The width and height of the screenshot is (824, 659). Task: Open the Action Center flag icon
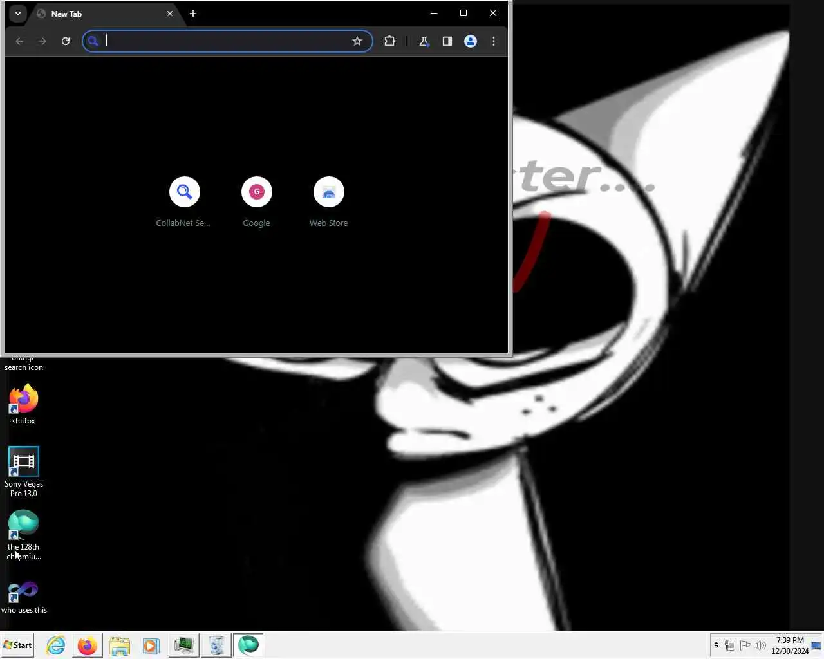pyautogui.click(x=745, y=645)
